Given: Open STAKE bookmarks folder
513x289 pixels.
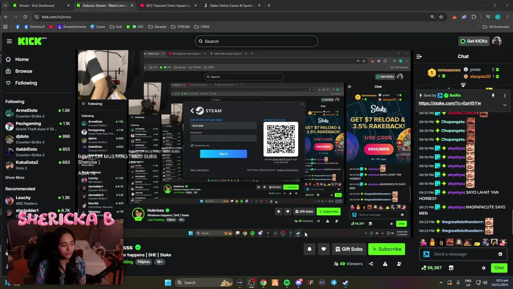Looking at the screenshot, I should (202, 27).
